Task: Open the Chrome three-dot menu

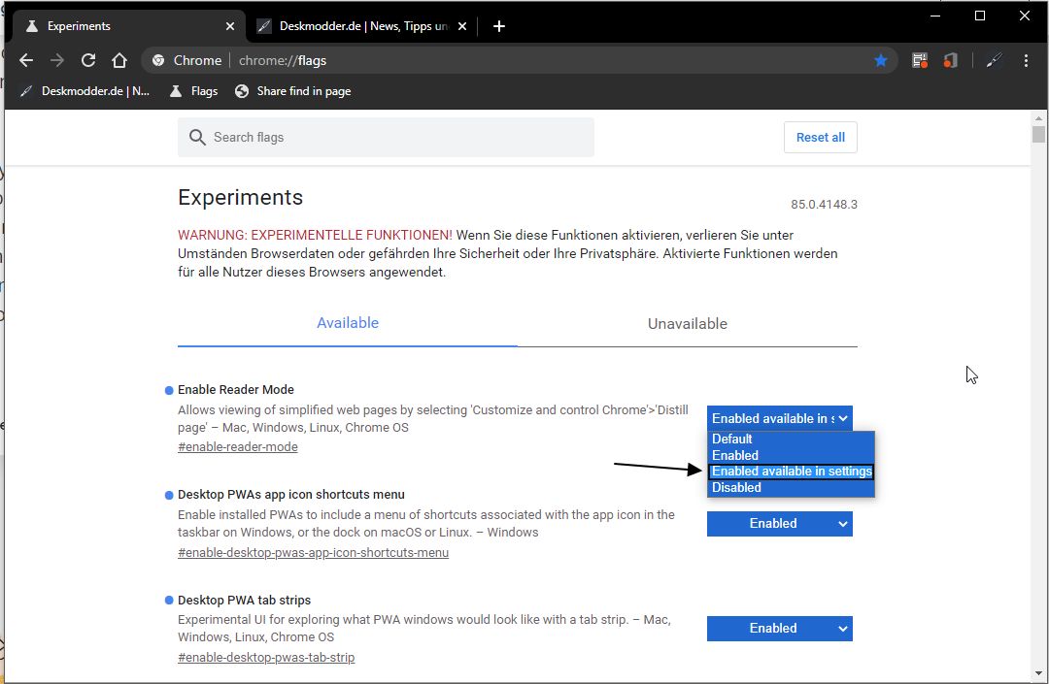Action: [1026, 61]
